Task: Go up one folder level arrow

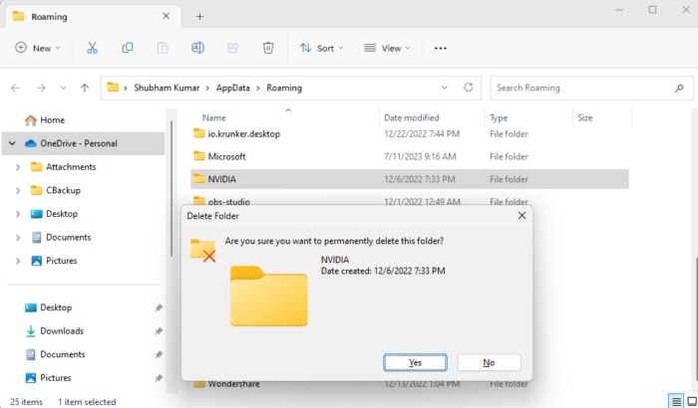Action: coord(85,88)
